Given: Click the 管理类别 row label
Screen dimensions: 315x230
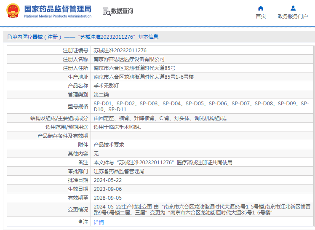Looking at the screenshot, I should (78, 95).
